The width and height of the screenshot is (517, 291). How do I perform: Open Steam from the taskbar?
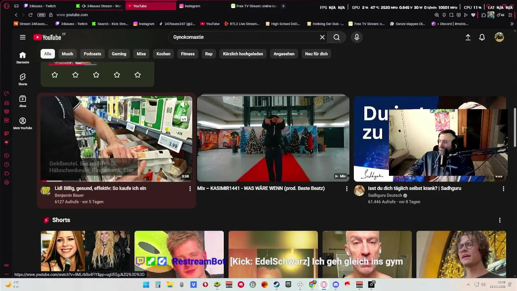tap(276, 285)
